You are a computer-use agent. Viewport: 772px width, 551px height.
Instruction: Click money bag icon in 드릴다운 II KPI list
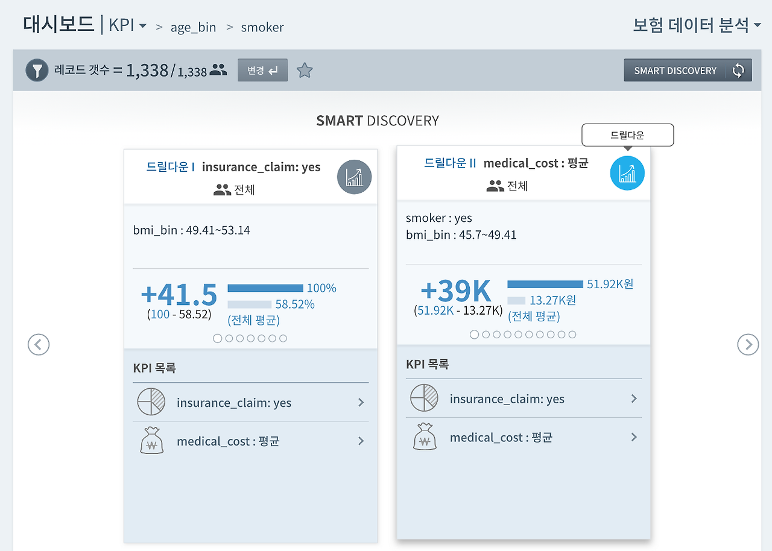(x=424, y=437)
